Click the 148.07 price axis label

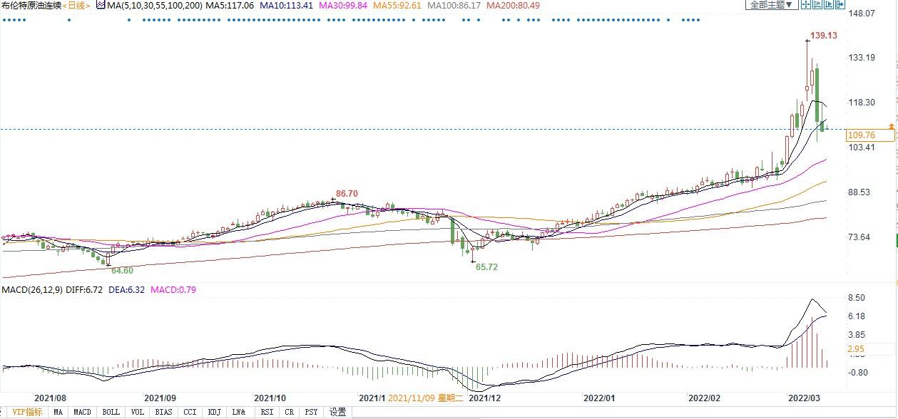point(861,13)
